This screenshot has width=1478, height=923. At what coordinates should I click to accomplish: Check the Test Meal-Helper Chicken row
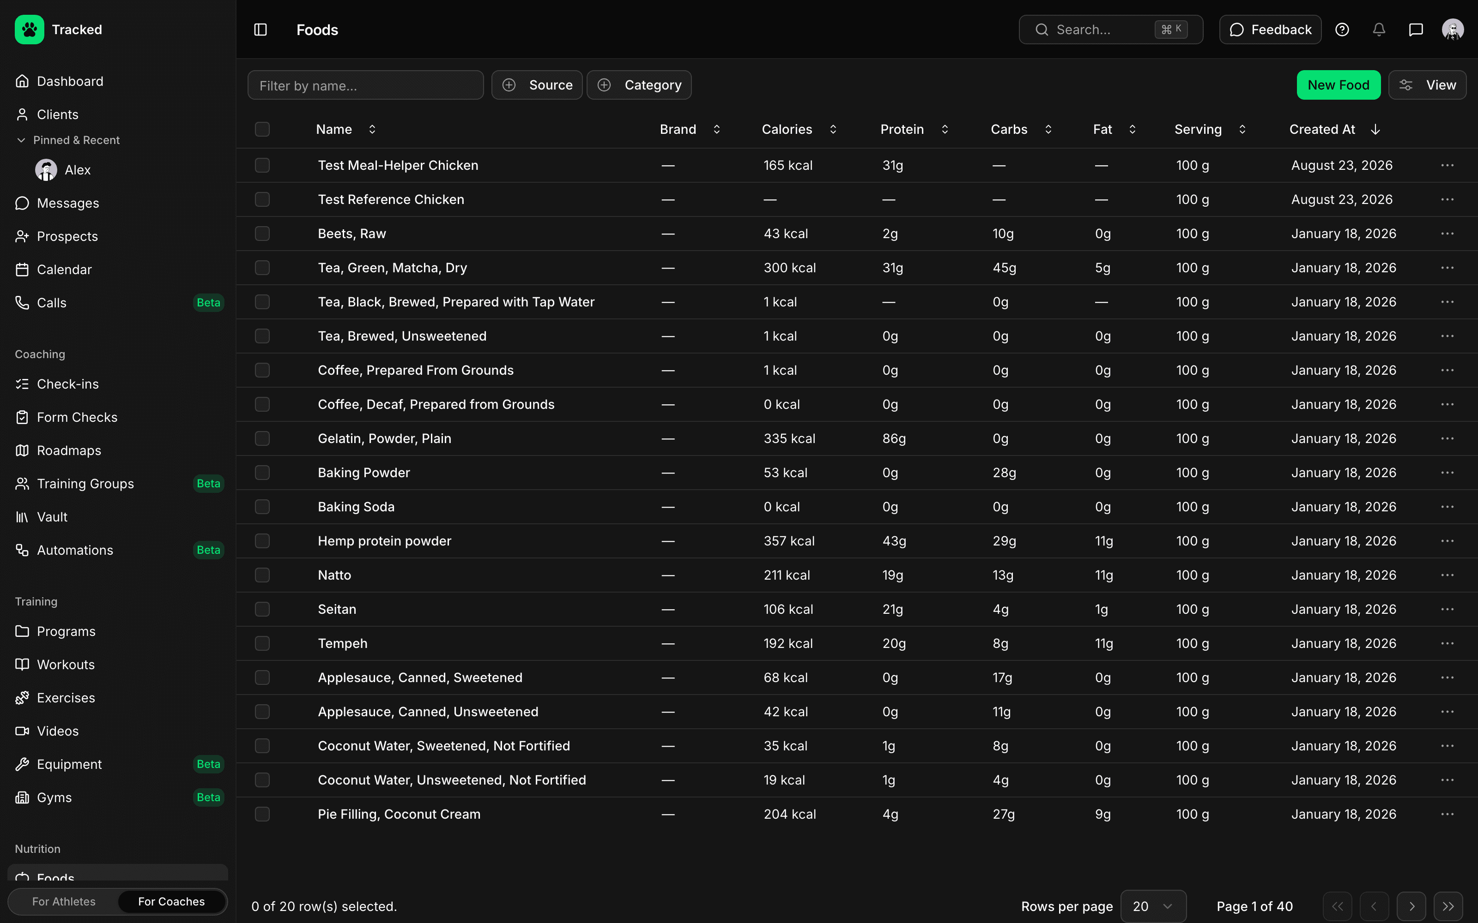(262, 165)
